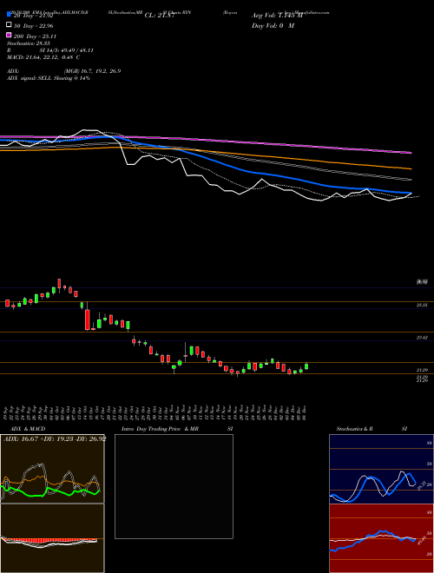Open the red RSI mini chart
The height and width of the screenshot is (573, 434).
(x=381, y=538)
